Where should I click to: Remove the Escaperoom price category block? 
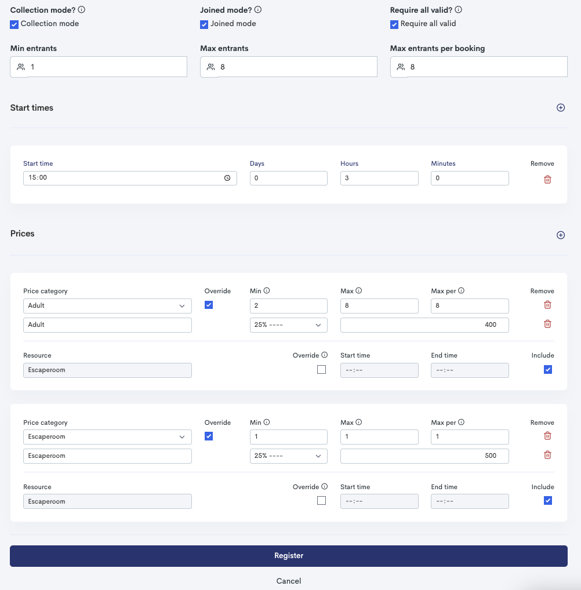coord(547,436)
